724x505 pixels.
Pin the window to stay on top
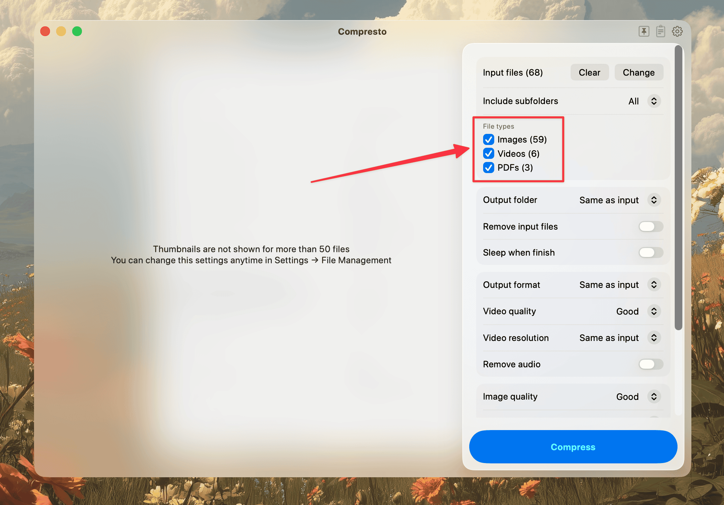pos(644,31)
